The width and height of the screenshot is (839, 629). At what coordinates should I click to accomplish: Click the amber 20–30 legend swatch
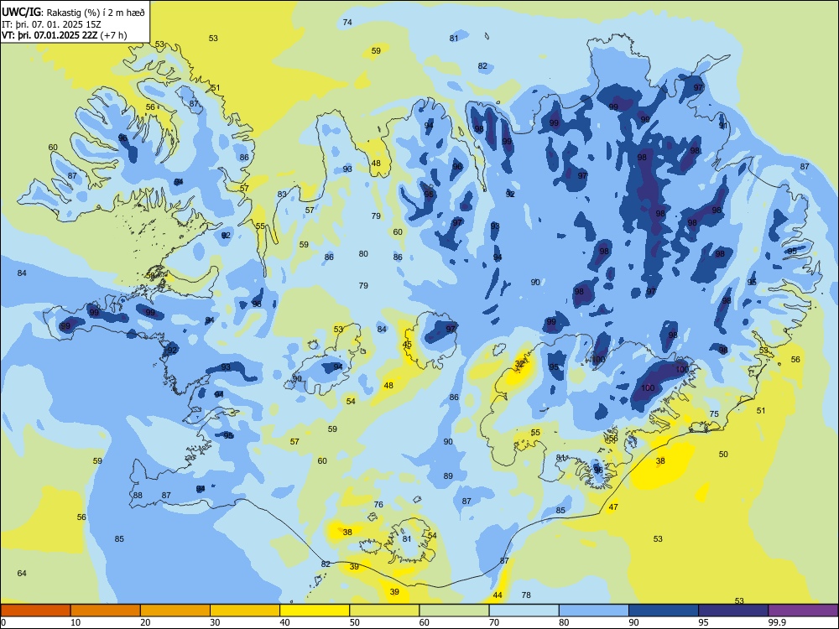[x=175, y=611]
